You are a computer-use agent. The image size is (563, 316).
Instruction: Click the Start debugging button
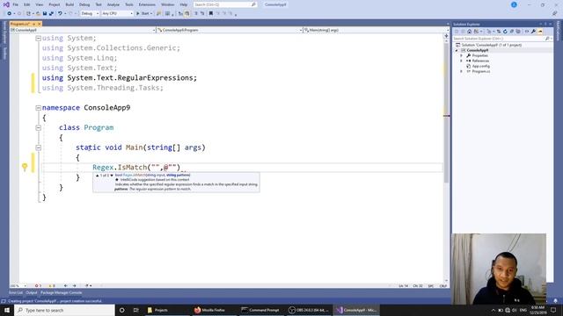(144, 14)
